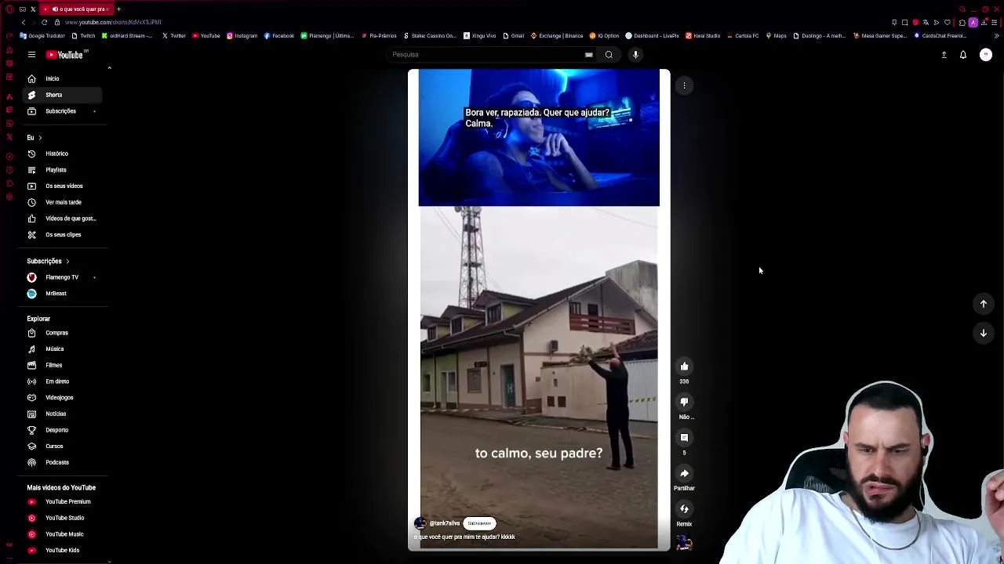This screenshot has height=564, width=1004.
Task: Open Duolingo bookmark
Action: [820, 36]
